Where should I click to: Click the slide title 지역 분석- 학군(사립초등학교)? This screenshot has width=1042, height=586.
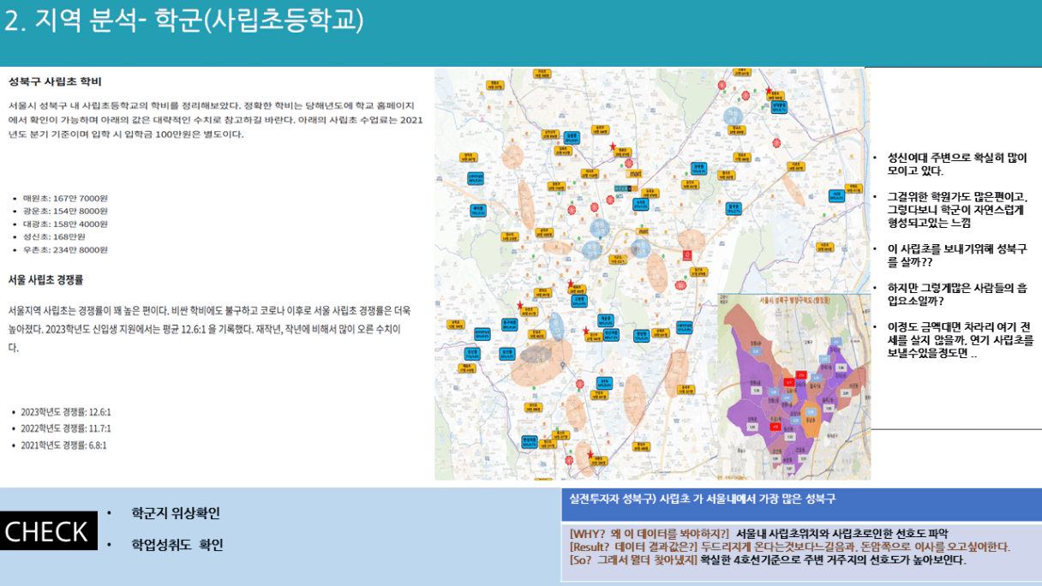click(183, 21)
